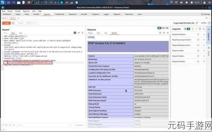
Task: Switch to the Comparer tab
Action: pos(95,14)
